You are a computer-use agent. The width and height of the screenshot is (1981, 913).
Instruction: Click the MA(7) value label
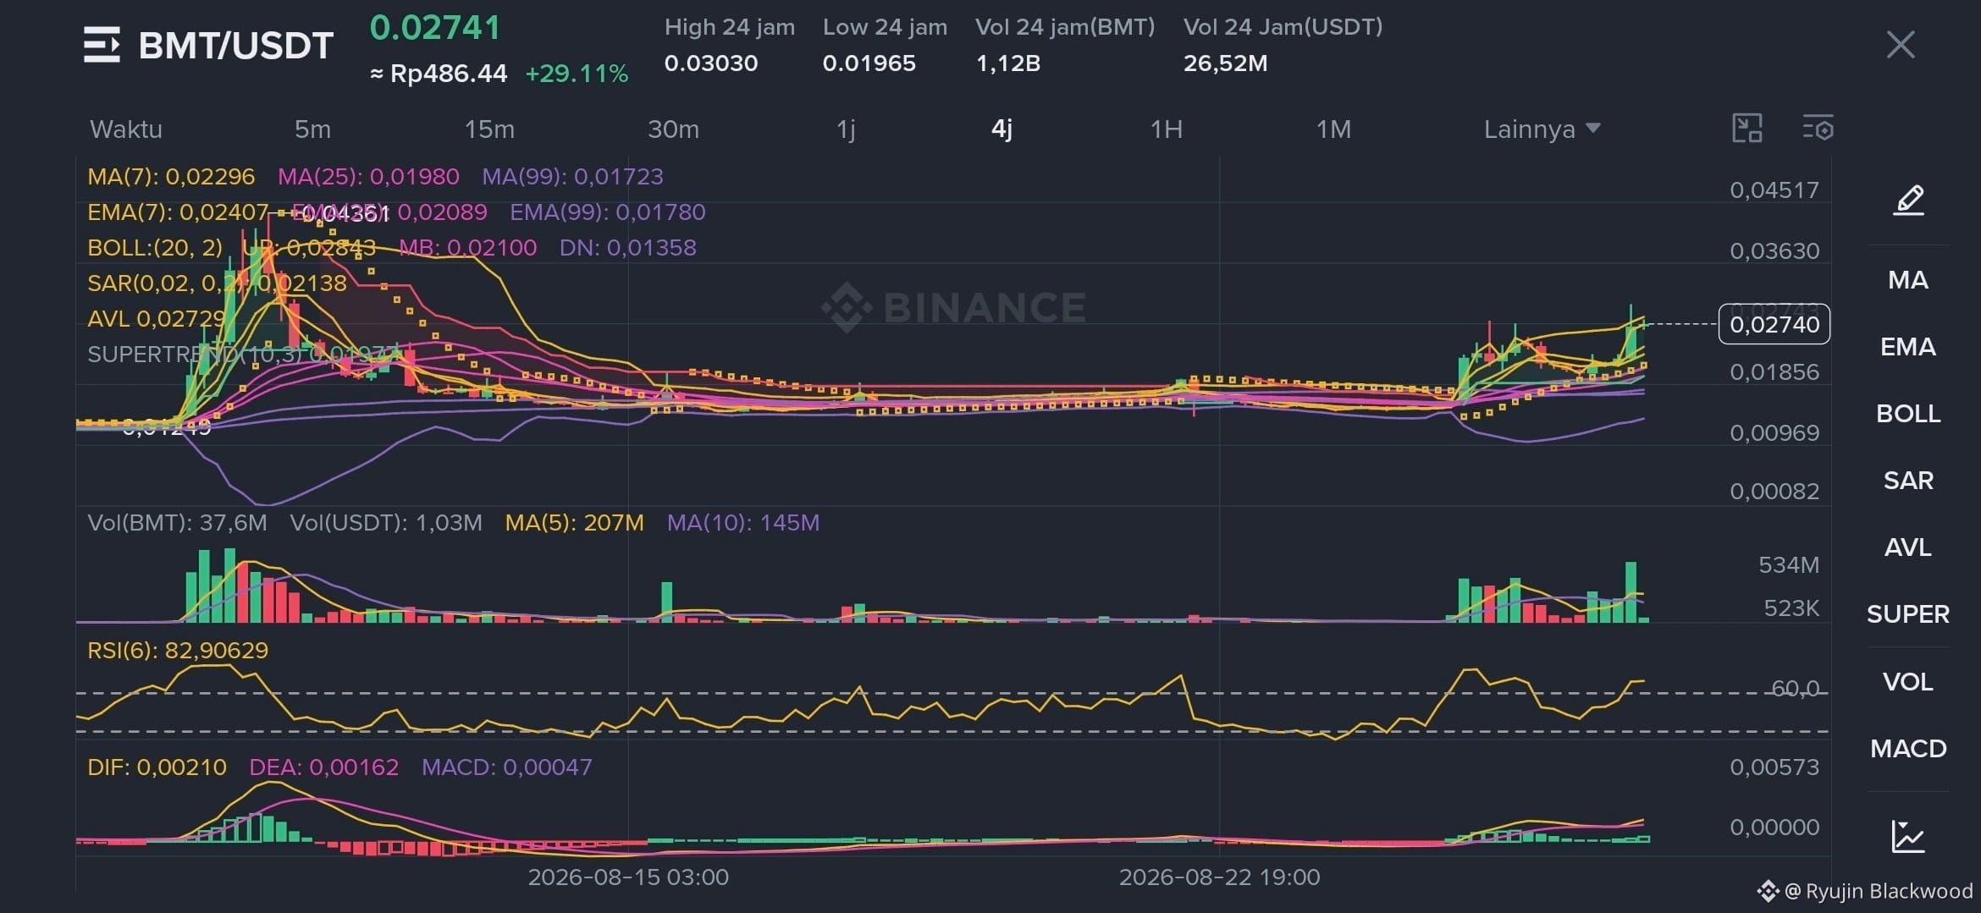click(171, 177)
